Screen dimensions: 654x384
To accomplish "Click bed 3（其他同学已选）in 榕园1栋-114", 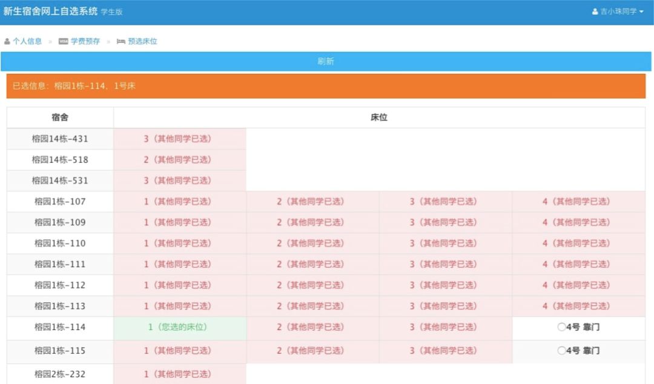I will 446,328.
